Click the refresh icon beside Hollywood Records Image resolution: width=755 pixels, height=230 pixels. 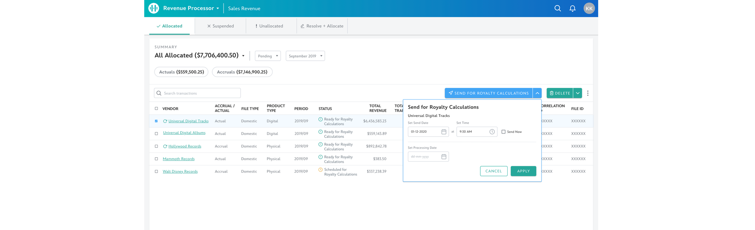165,146
